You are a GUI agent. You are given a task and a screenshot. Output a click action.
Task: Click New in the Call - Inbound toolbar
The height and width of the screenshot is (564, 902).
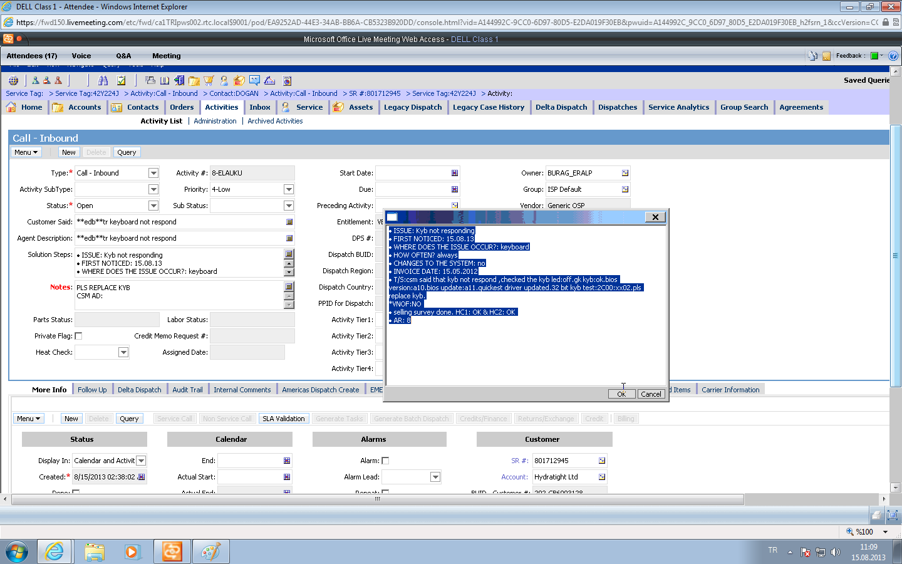click(69, 152)
